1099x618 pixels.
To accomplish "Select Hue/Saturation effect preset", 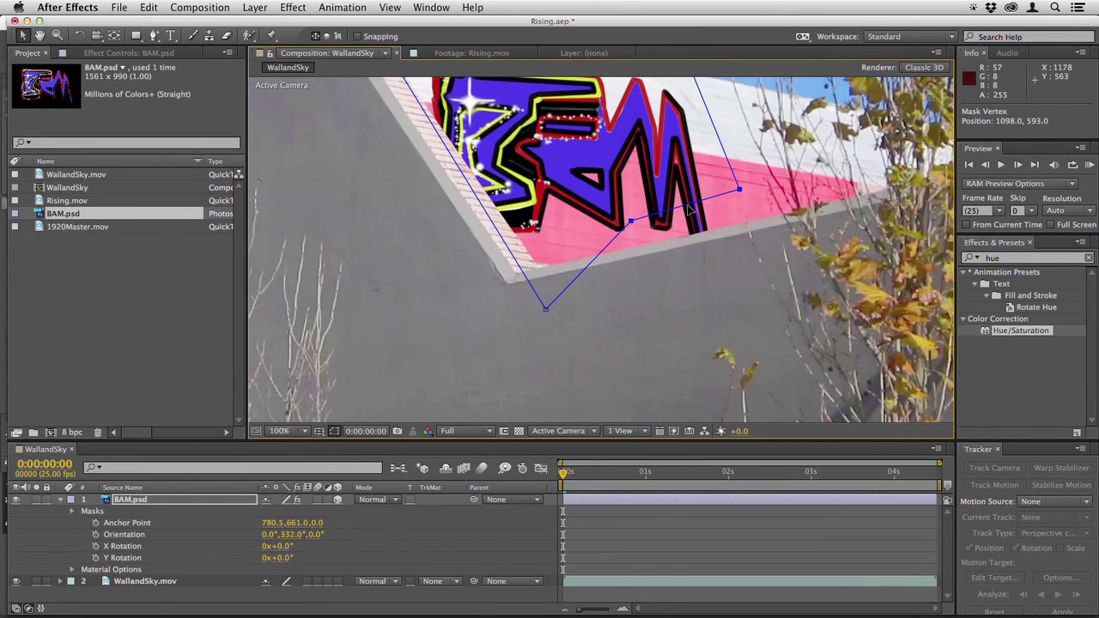I will [x=1020, y=330].
